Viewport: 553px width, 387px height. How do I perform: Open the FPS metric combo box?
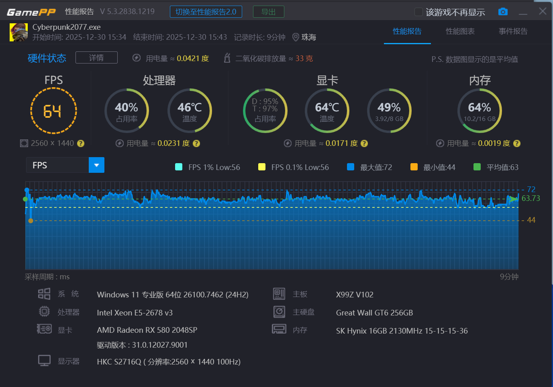pyautogui.click(x=57, y=165)
